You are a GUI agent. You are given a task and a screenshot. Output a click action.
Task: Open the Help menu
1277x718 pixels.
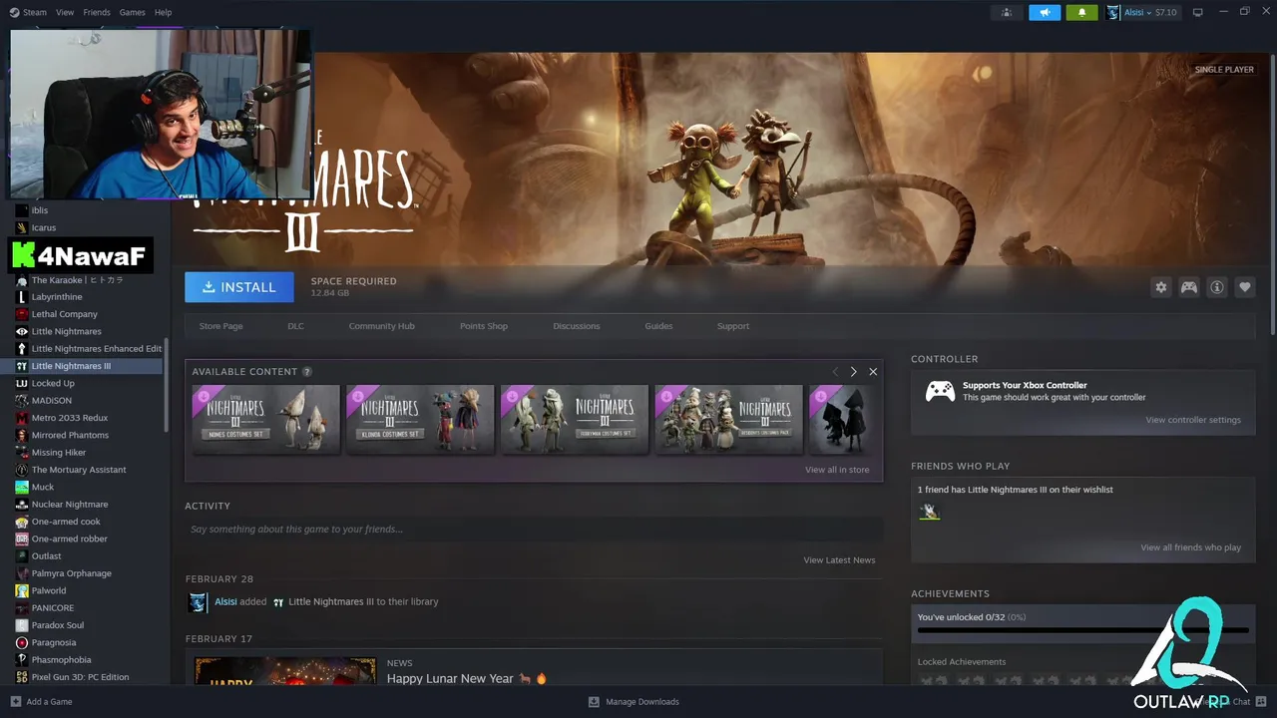164,12
